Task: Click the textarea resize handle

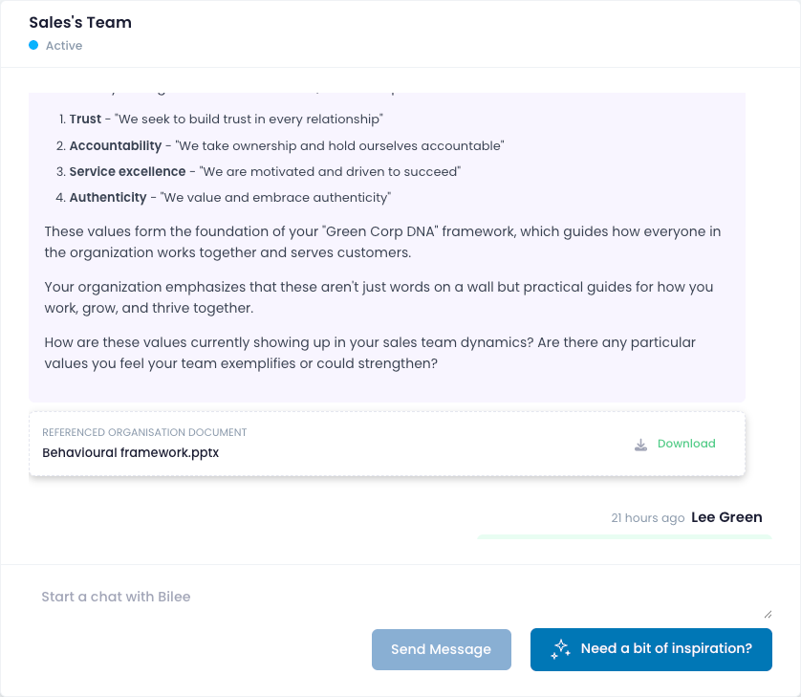Action: [x=768, y=614]
